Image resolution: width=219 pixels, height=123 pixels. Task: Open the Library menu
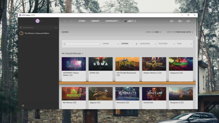96,21
